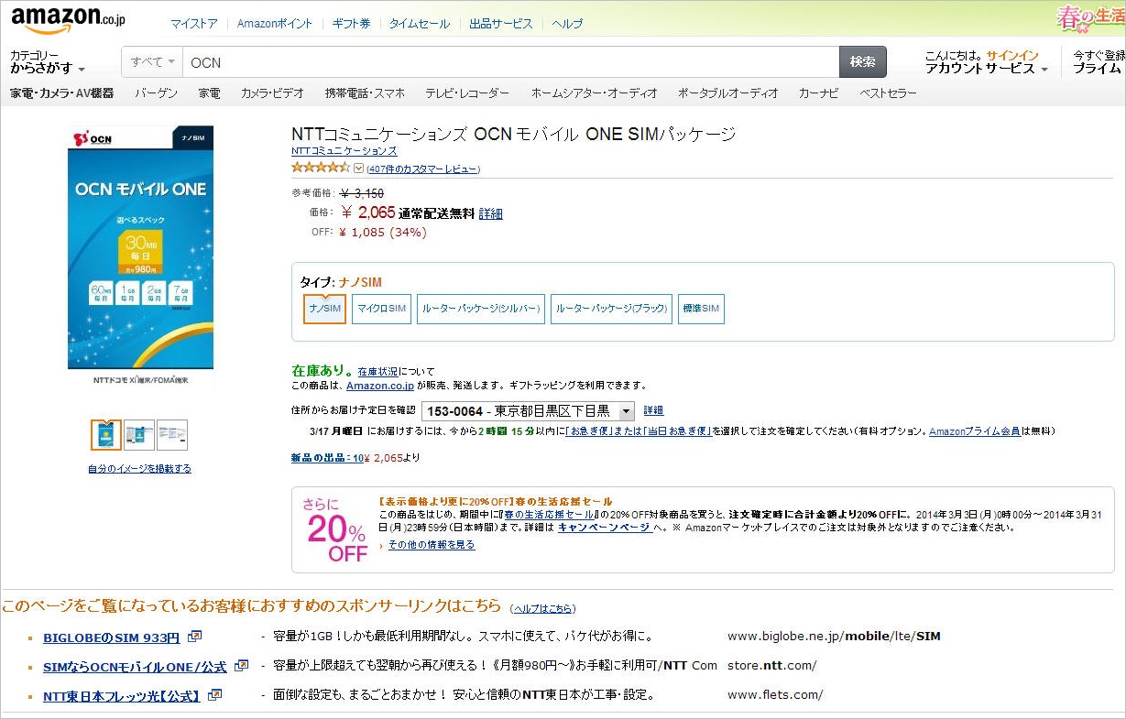Open 詳細 link beside the address dropdown
1126x719 pixels.
tap(653, 411)
